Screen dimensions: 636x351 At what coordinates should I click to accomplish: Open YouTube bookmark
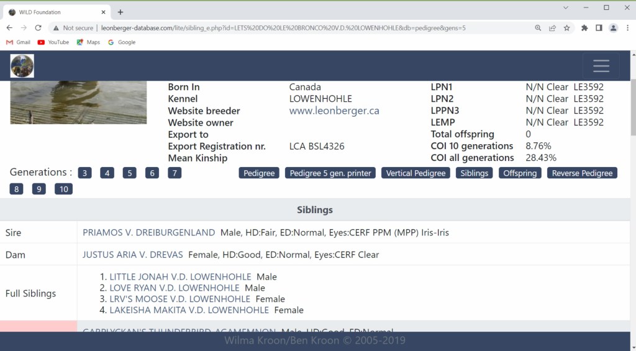pyautogui.click(x=53, y=42)
